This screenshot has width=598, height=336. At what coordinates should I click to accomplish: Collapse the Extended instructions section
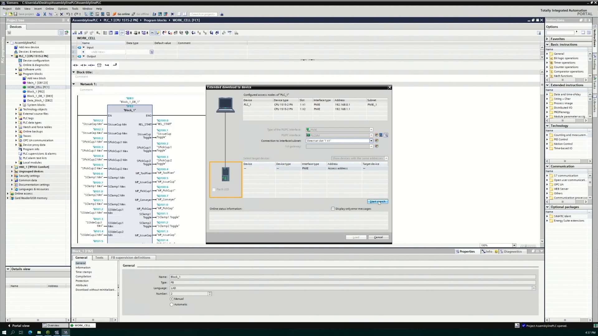(547, 85)
